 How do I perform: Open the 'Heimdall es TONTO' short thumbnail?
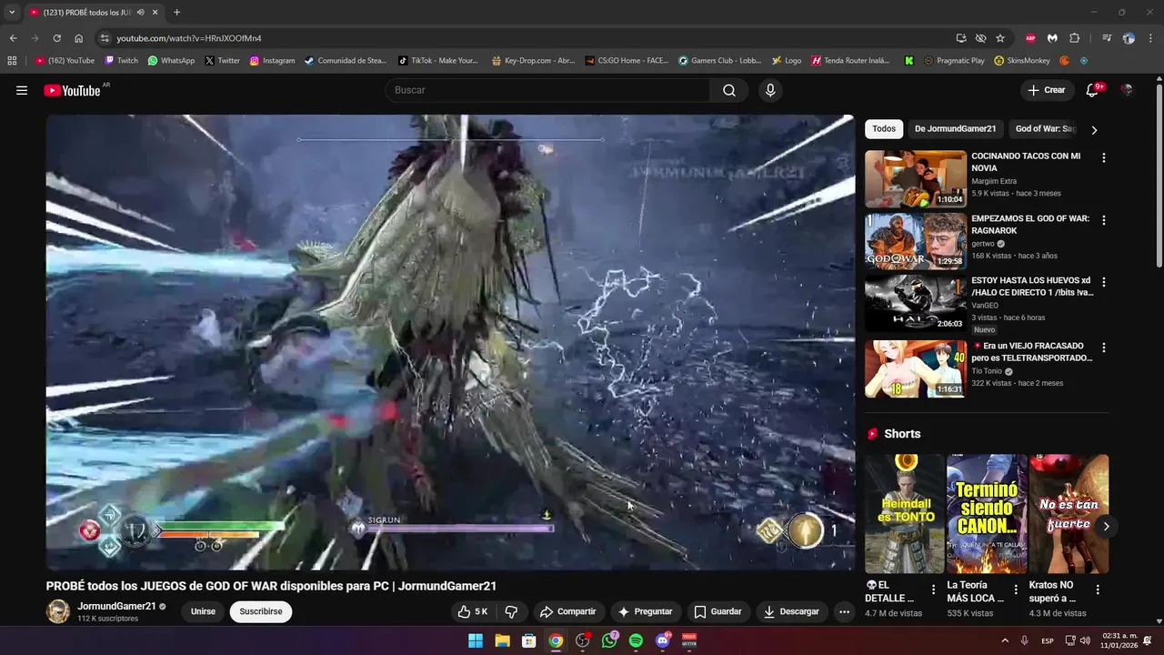[904, 514]
